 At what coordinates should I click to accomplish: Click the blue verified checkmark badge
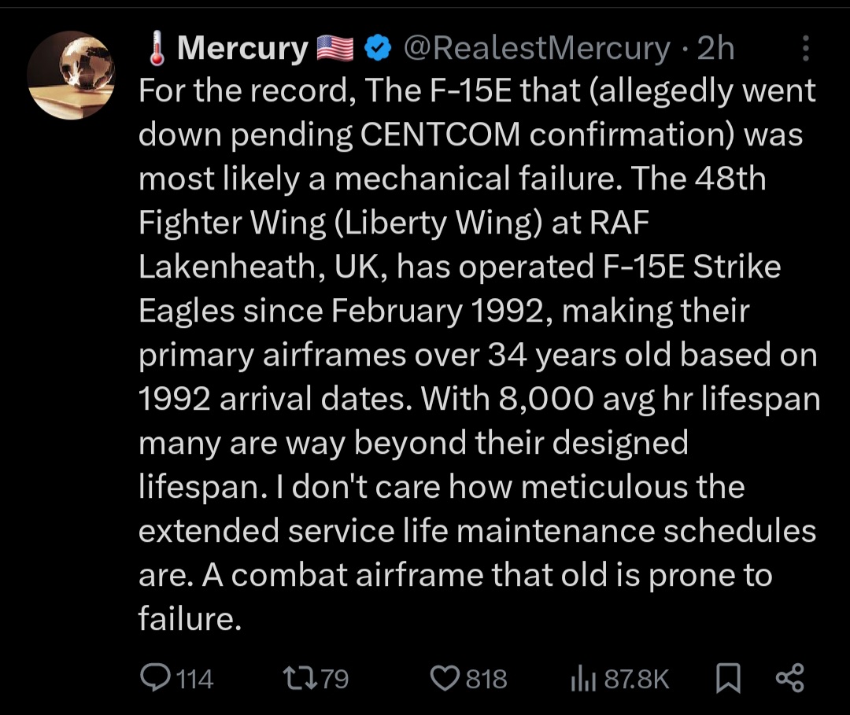(x=377, y=48)
